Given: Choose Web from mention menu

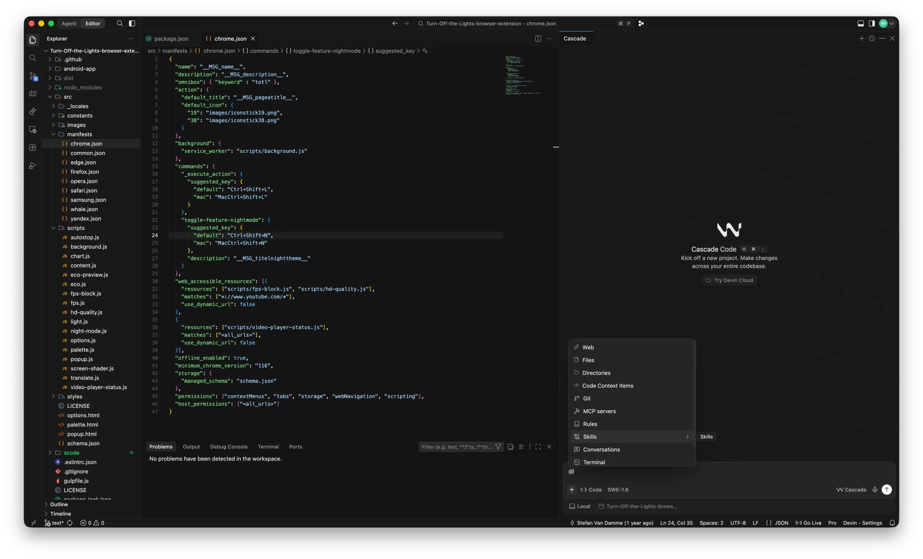Looking at the screenshot, I should point(632,347).
